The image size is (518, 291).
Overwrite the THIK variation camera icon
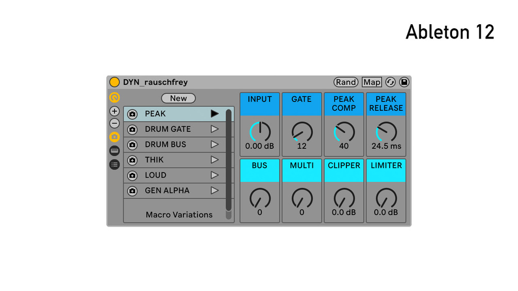(132, 160)
